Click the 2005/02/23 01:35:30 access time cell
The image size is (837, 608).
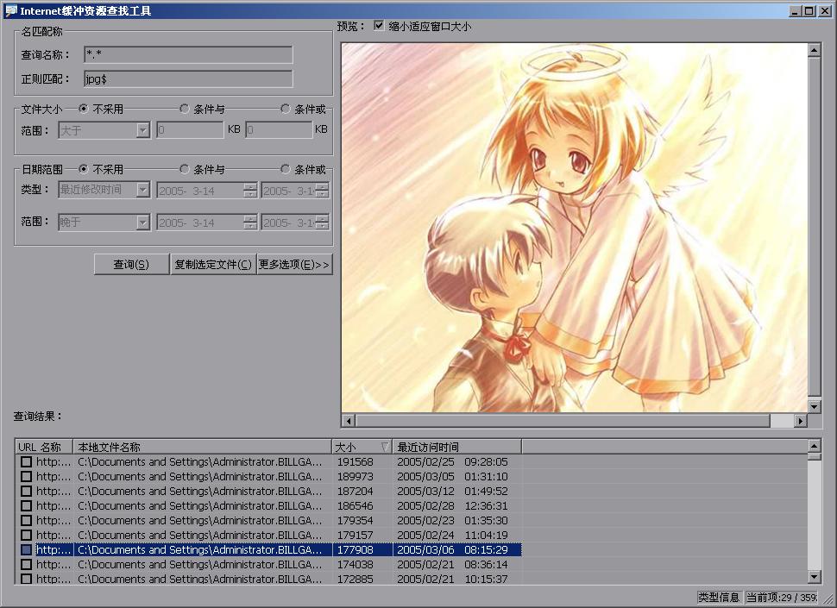pyautogui.click(x=452, y=521)
